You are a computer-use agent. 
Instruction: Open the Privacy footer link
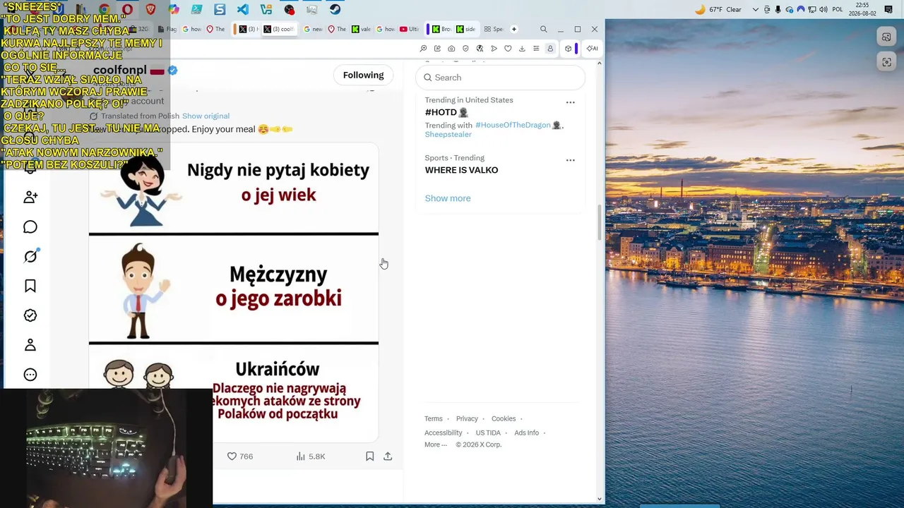click(x=467, y=418)
